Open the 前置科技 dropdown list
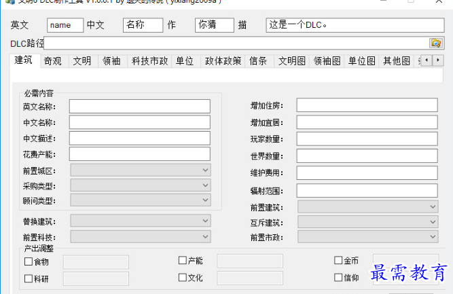This screenshot has height=294, width=453. [x=141, y=236]
